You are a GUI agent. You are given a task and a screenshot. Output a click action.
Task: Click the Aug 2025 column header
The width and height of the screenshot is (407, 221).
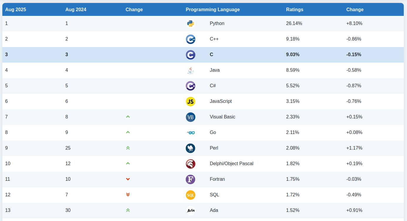pyautogui.click(x=16, y=9)
